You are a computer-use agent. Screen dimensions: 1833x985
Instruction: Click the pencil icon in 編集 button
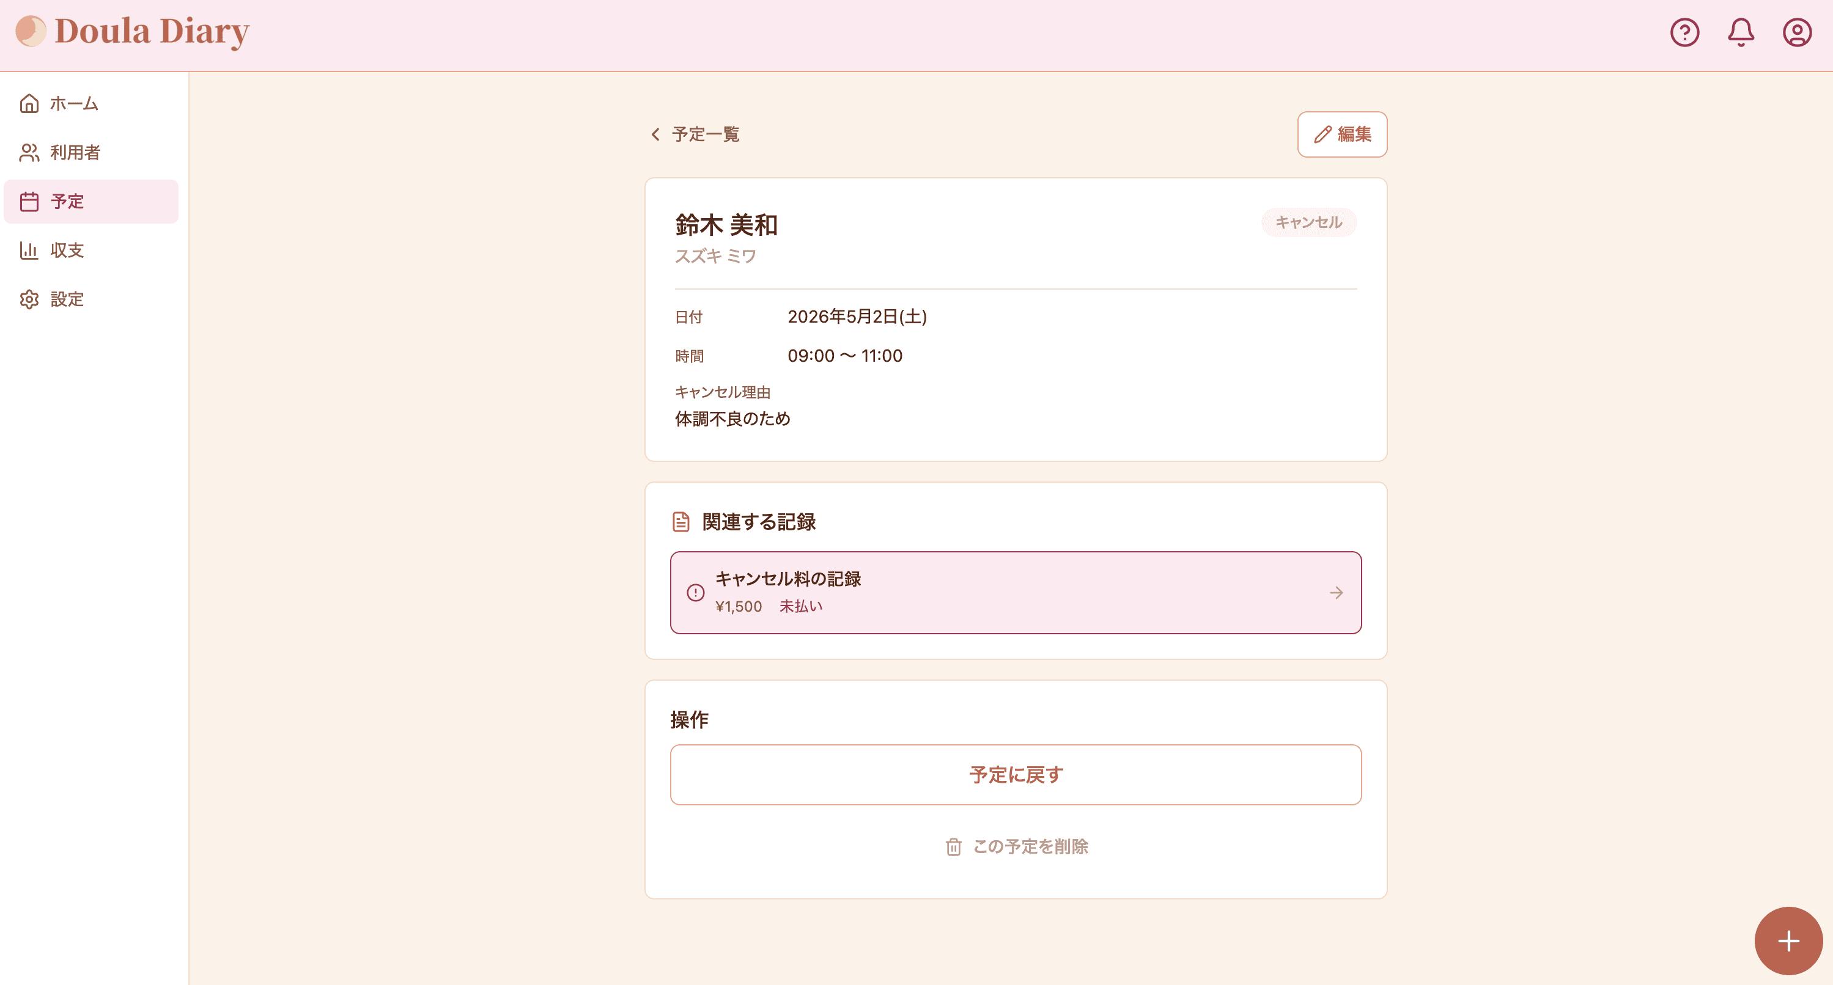pyautogui.click(x=1322, y=134)
